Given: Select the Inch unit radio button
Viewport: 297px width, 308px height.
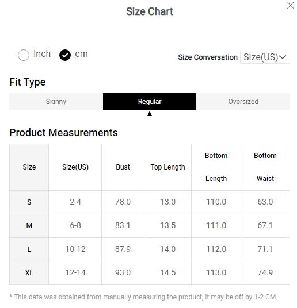Looking at the screenshot, I should 24,55.
